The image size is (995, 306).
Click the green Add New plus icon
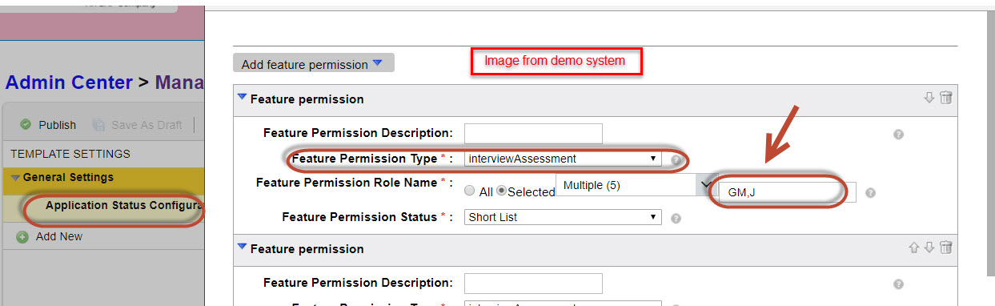coord(22,237)
